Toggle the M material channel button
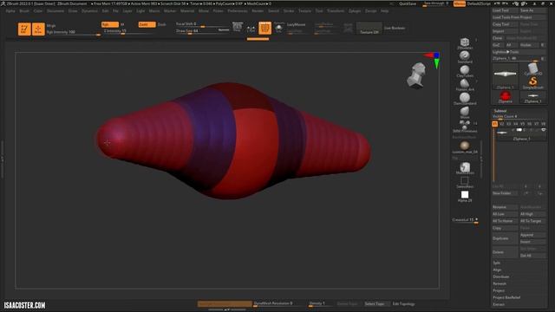 point(122,24)
